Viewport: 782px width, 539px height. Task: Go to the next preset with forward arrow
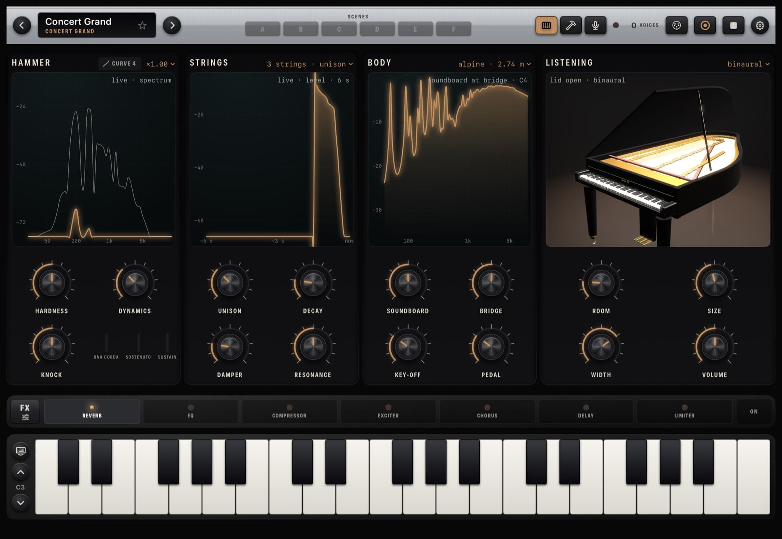172,25
